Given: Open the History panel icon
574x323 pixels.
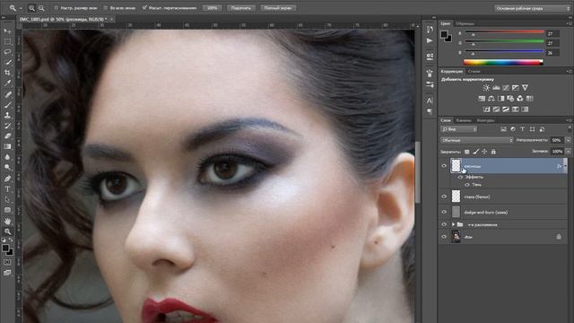Looking at the screenshot, I should (430, 30).
